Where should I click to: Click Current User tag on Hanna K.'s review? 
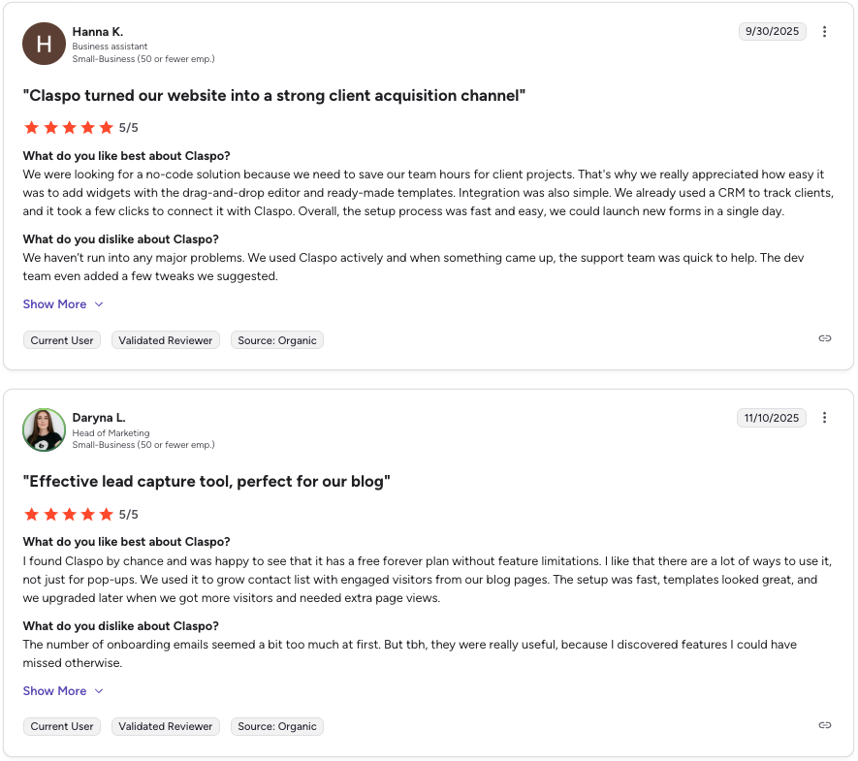pyautogui.click(x=62, y=340)
